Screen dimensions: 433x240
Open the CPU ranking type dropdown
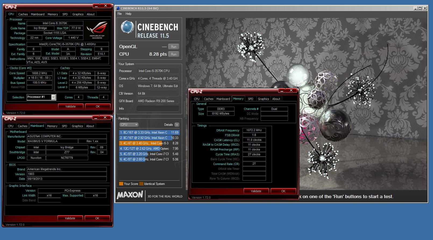click(x=129, y=125)
